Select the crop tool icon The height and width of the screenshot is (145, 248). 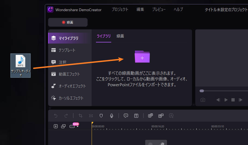point(80,116)
